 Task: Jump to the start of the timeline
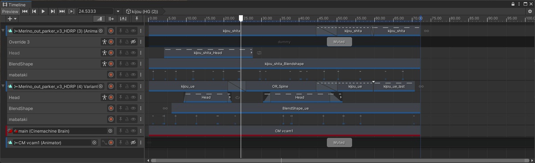pyautogui.click(x=25, y=11)
